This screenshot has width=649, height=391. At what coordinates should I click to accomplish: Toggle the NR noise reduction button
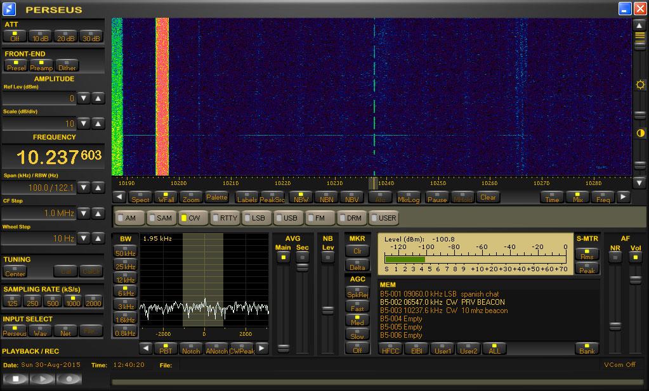pos(615,257)
